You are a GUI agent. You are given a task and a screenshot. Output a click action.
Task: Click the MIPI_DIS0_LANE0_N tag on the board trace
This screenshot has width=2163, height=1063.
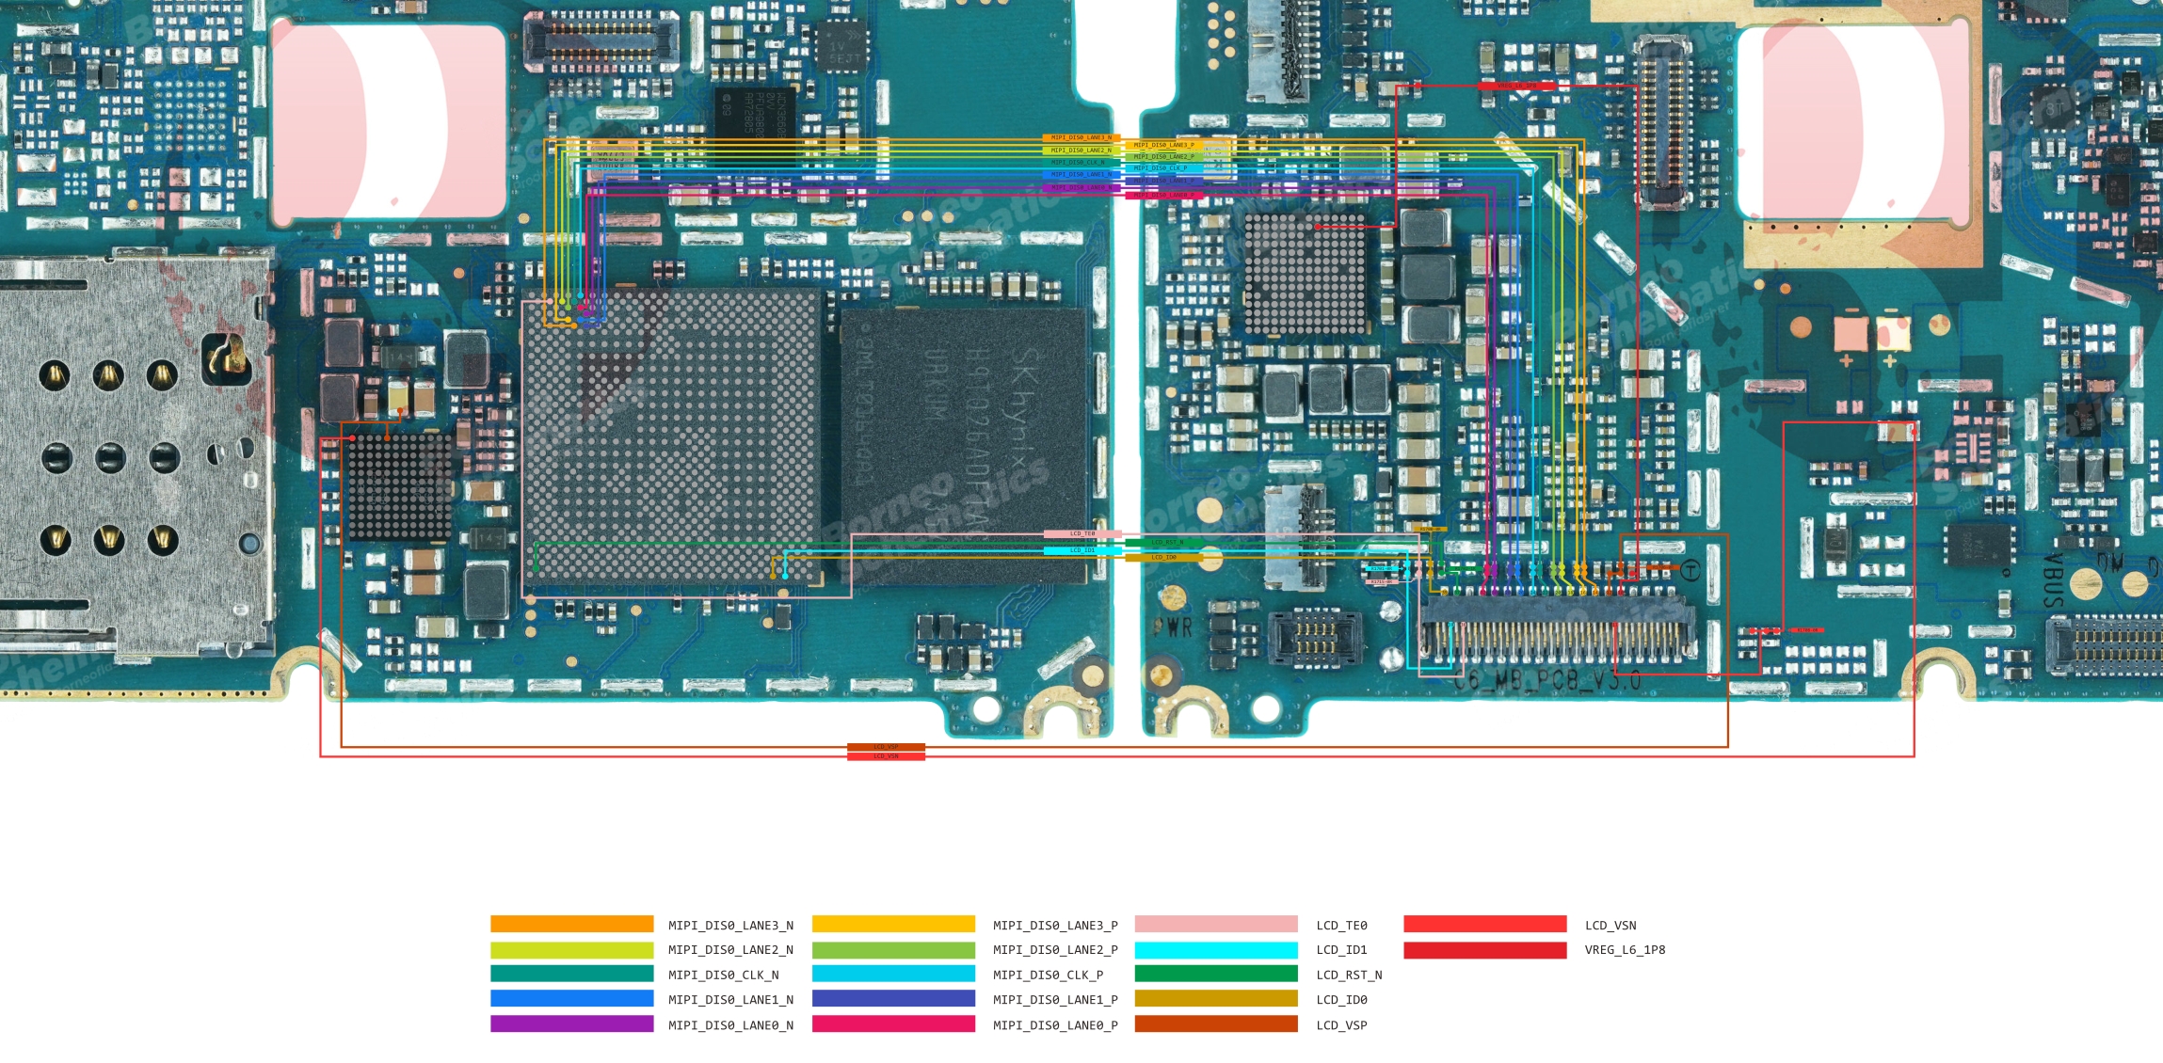tap(1081, 187)
